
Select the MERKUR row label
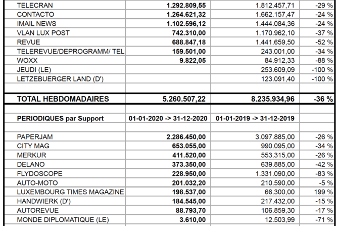click(31, 155)
